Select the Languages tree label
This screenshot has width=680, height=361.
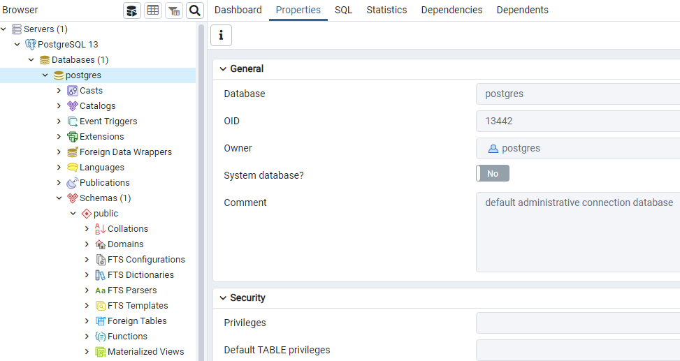[x=102, y=168]
